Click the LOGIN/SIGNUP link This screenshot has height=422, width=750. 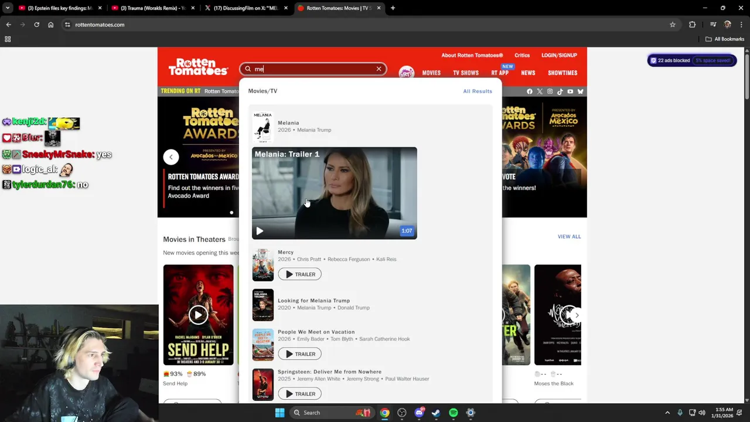[x=559, y=56]
